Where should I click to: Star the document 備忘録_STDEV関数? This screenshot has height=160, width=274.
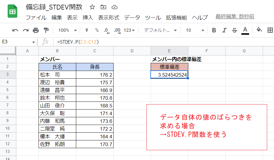coord(92,7)
